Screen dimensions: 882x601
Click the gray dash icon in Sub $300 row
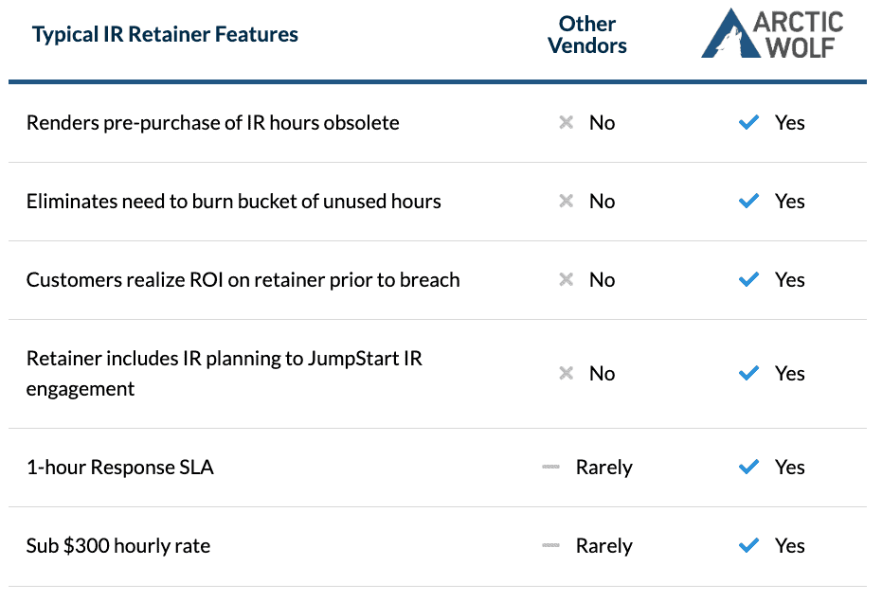tap(550, 545)
